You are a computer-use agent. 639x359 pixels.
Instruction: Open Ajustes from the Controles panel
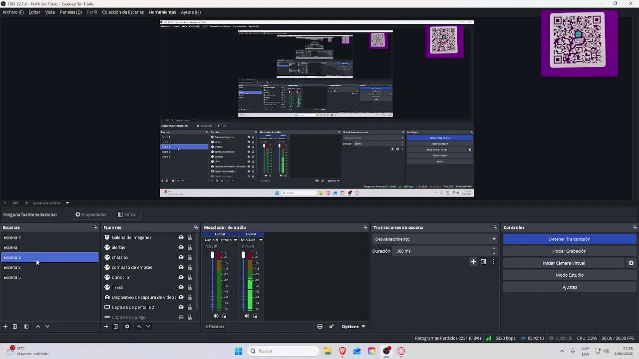[x=570, y=287]
